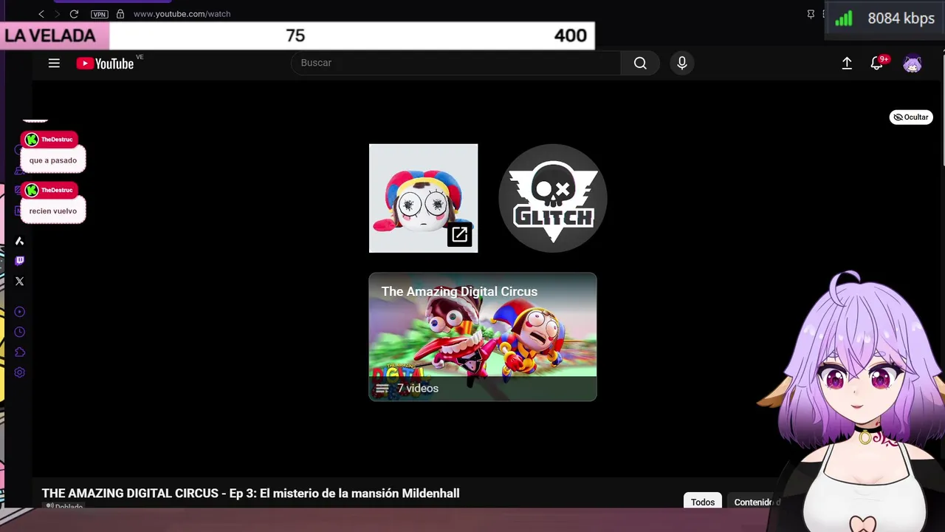Viewport: 945px width, 532px height.
Task: Open the purple-haired account avatar menu
Action: pos(913,64)
